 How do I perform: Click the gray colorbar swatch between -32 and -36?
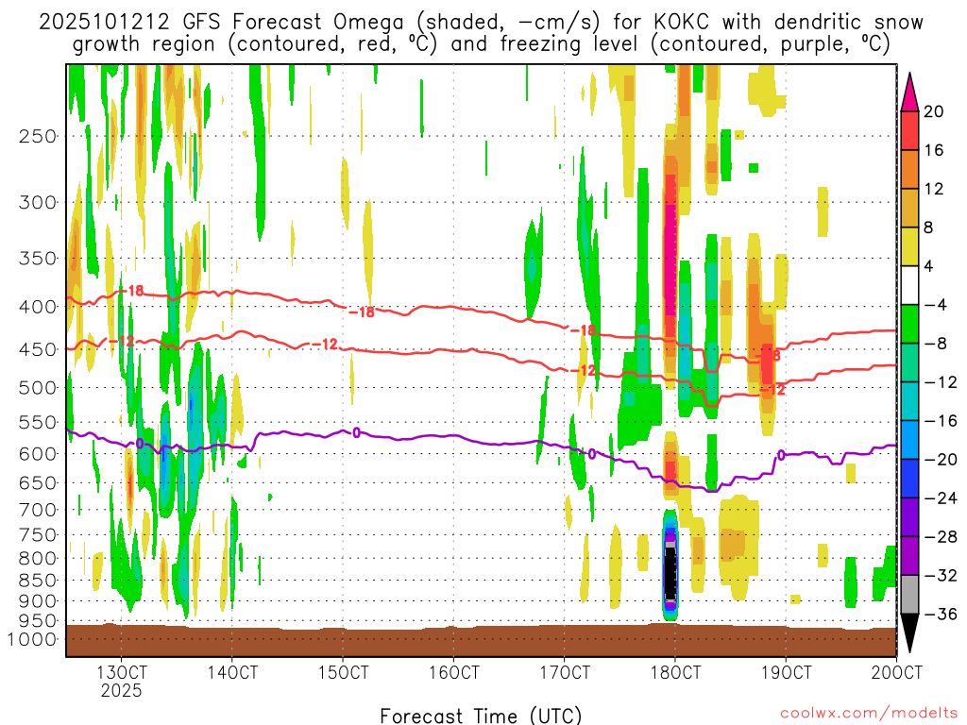coord(909,595)
